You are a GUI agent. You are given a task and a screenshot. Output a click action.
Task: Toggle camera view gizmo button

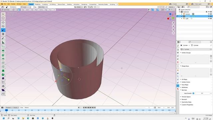click(173, 30)
